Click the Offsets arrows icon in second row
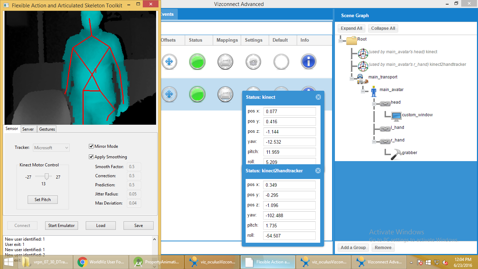 coord(169,94)
